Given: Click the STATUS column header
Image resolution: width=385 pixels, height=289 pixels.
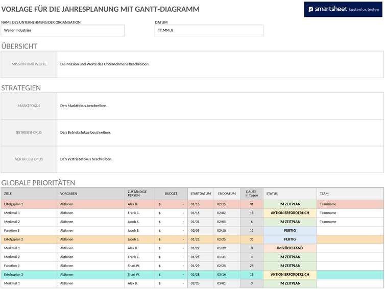Looking at the screenshot, I should click(290, 194).
